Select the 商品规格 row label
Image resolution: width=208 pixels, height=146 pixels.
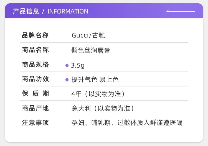(35, 65)
